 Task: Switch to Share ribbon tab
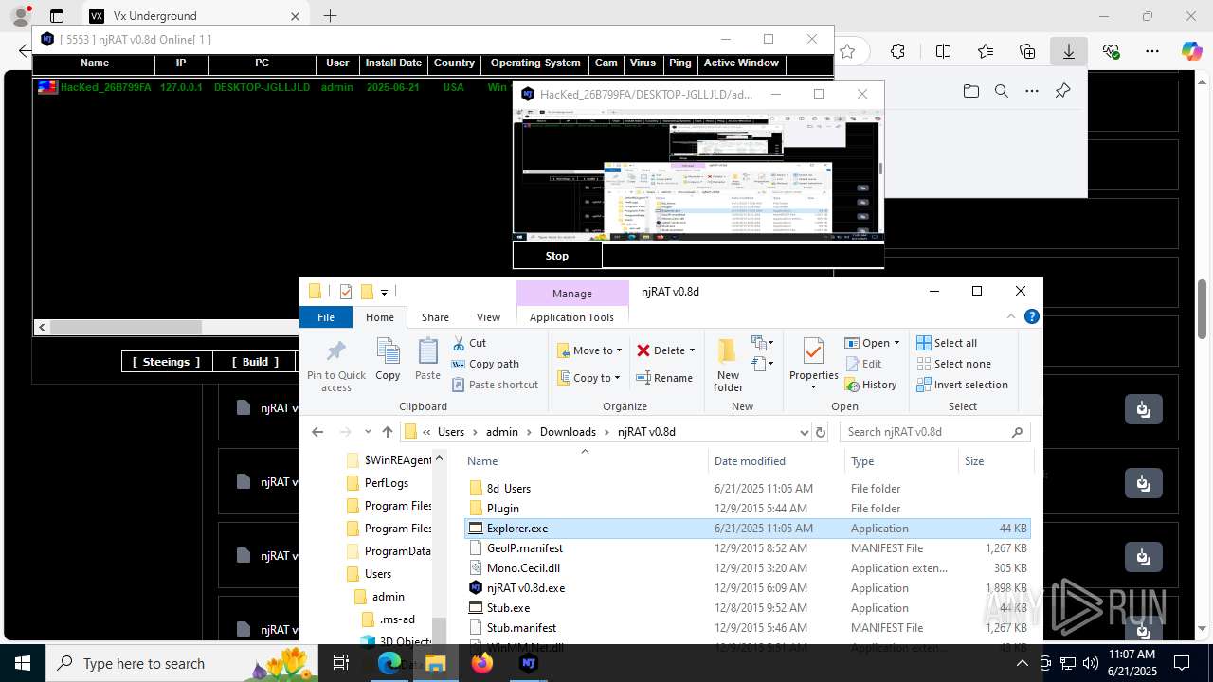[x=435, y=317]
